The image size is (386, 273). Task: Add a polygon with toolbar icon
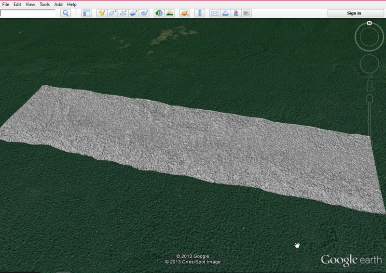(x=112, y=13)
